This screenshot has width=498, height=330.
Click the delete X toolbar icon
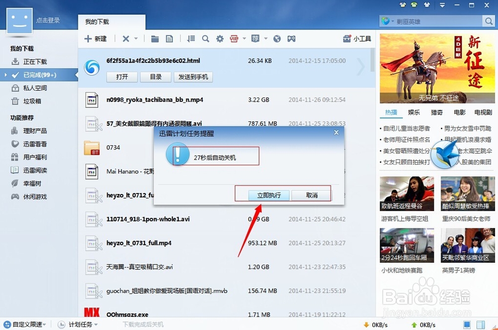(x=125, y=38)
